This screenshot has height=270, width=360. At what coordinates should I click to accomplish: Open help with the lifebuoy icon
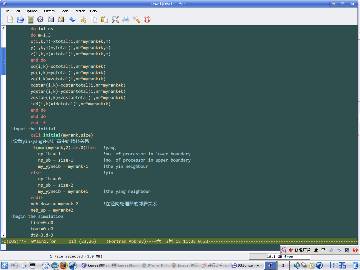coord(147,19)
